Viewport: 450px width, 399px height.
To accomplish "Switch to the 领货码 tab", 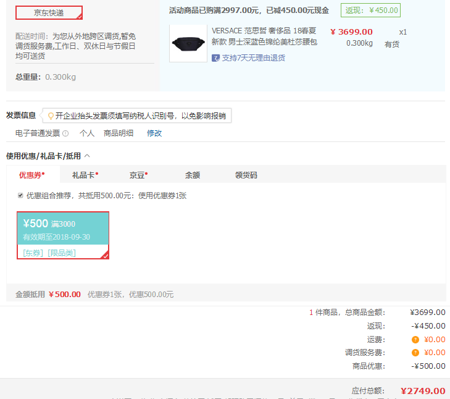I will click(x=246, y=175).
